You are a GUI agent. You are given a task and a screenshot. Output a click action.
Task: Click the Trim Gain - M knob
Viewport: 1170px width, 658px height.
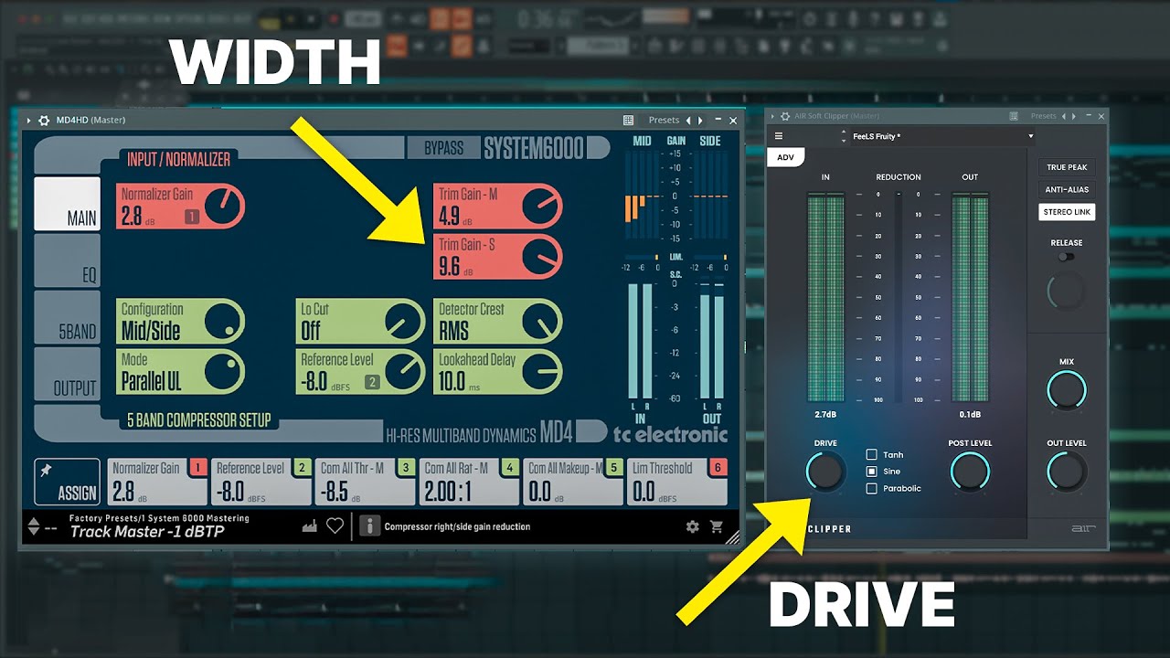(541, 207)
